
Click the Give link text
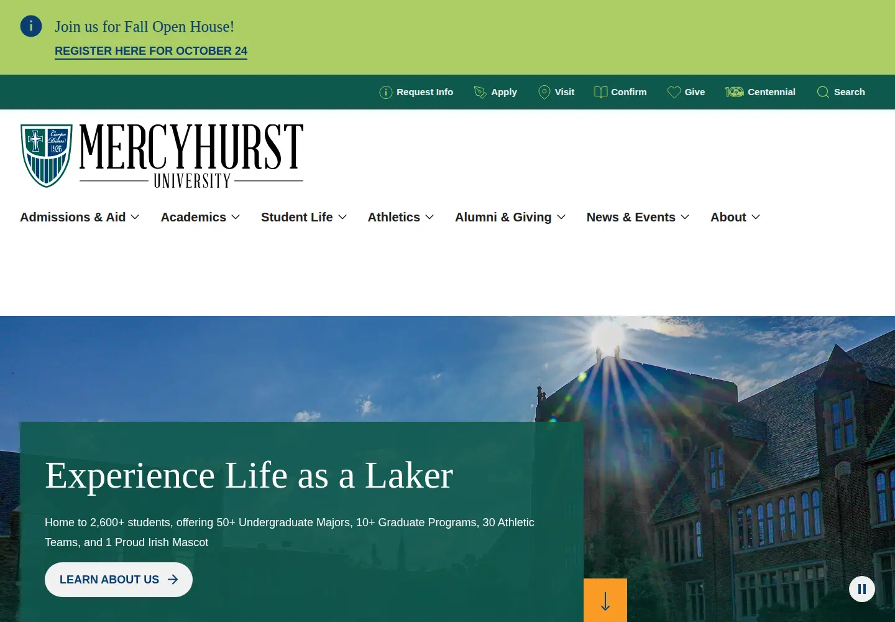click(x=695, y=92)
